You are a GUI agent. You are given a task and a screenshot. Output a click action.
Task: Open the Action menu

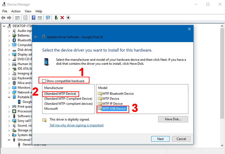coord(16,11)
